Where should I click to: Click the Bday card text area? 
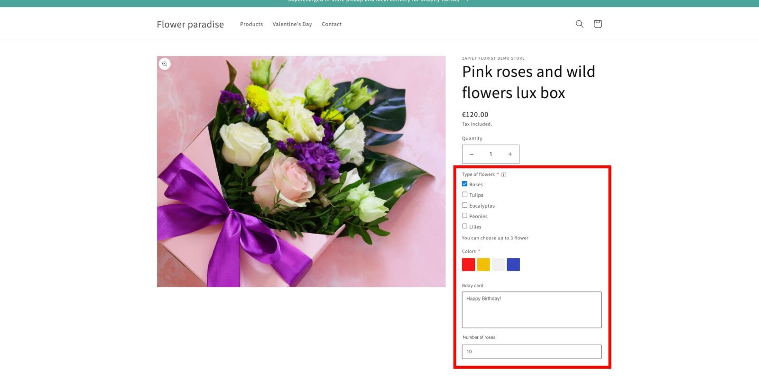pyautogui.click(x=531, y=310)
